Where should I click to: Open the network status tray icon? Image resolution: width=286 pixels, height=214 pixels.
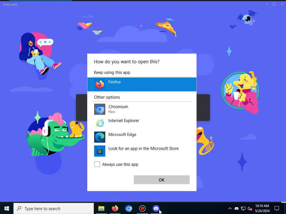pyautogui.click(x=243, y=208)
